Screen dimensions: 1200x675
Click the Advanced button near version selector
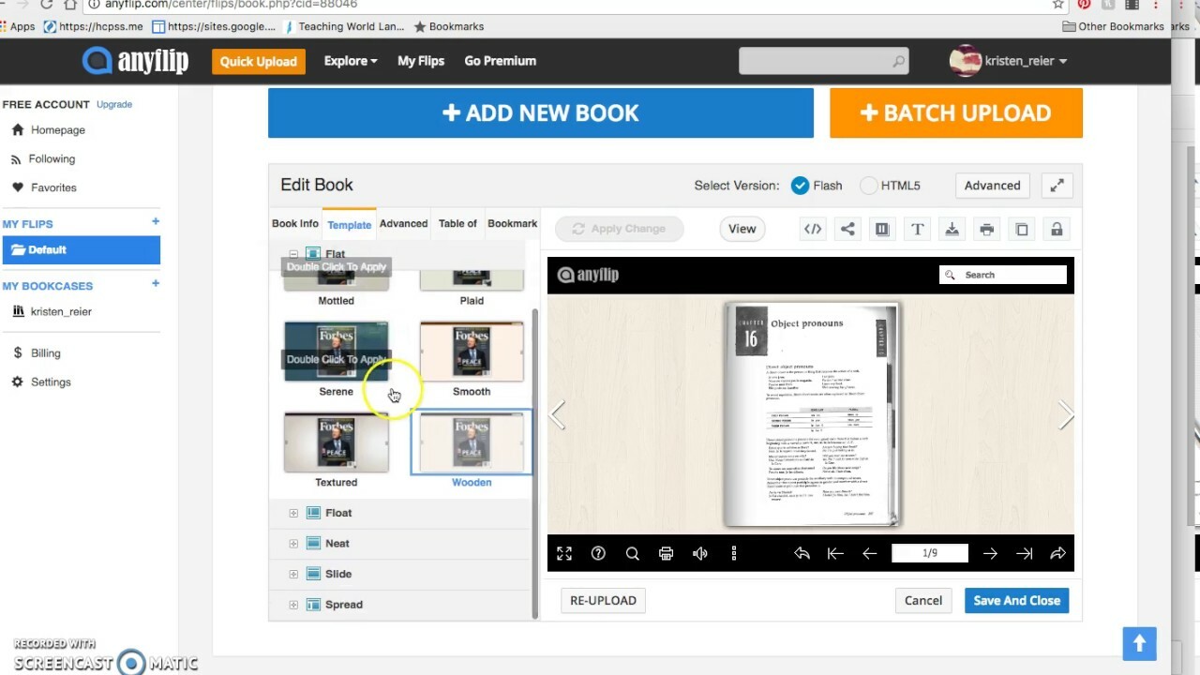pos(992,186)
